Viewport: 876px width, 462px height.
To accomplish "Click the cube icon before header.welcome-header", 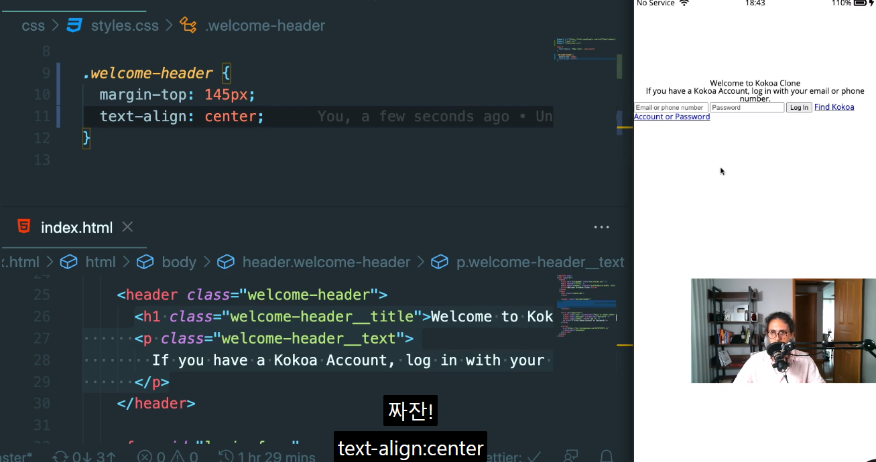I will click(226, 262).
